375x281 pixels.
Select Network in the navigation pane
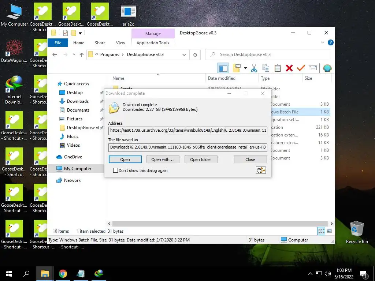tap(72, 180)
